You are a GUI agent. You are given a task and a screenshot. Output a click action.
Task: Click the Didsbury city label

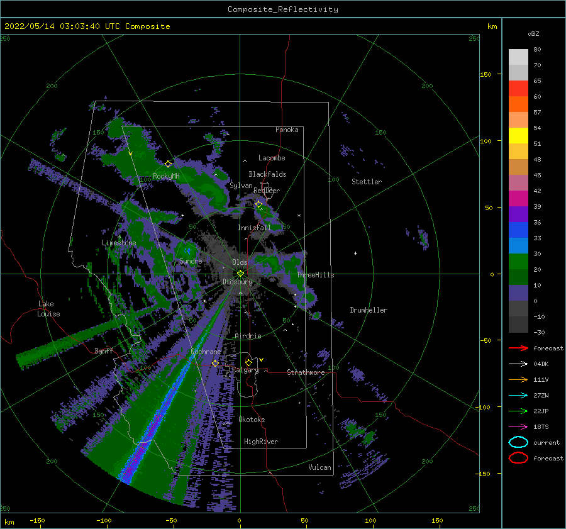238,282
